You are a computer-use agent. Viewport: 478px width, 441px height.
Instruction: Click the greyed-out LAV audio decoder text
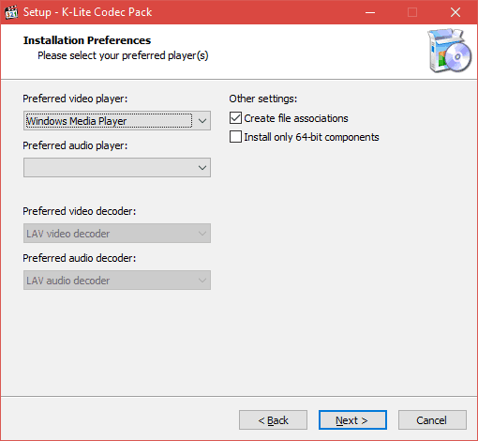68,281
